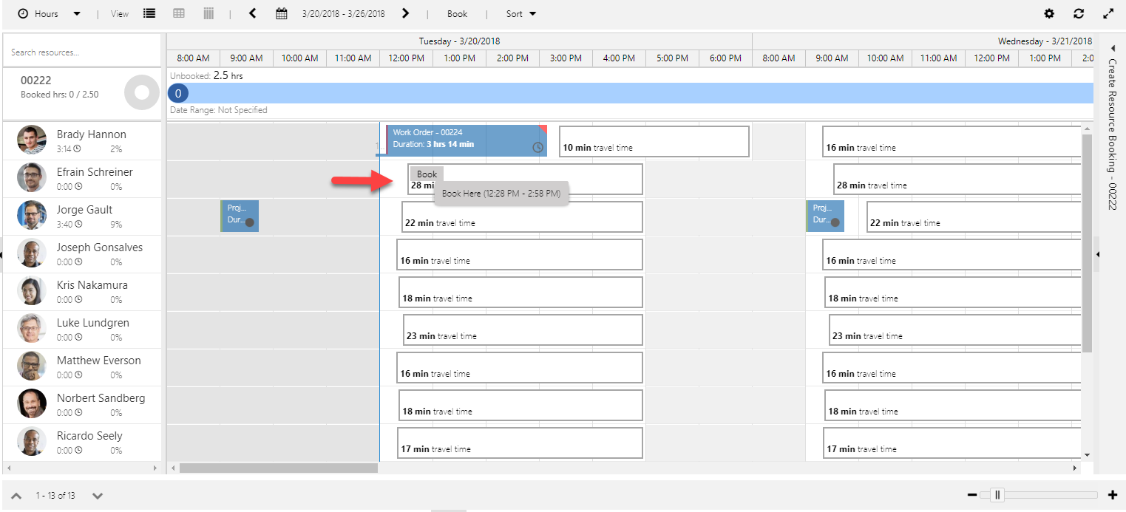The height and width of the screenshot is (512, 1126).
Task: Refresh the schedule board
Action: pos(1079,13)
